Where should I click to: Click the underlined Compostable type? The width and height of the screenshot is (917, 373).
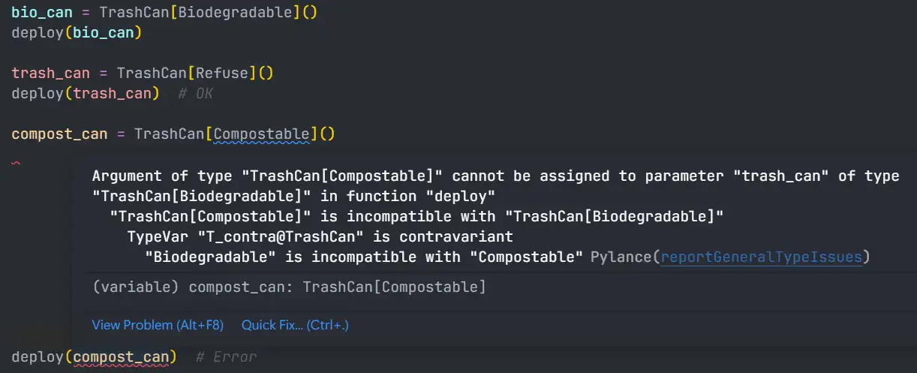pyautogui.click(x=261, y=134)
